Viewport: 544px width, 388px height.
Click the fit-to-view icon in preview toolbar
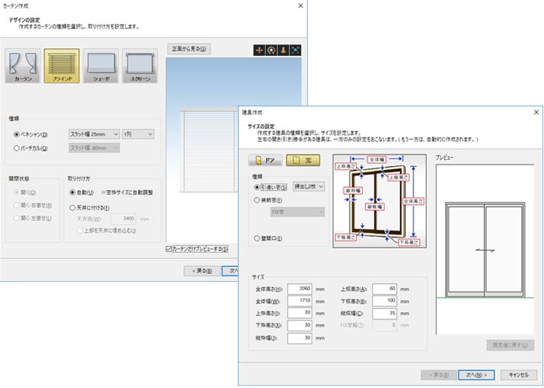(x=295, y=50)
